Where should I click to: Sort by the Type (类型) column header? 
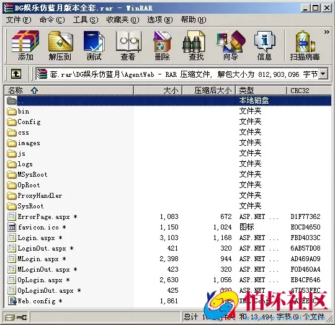[261, 91]
